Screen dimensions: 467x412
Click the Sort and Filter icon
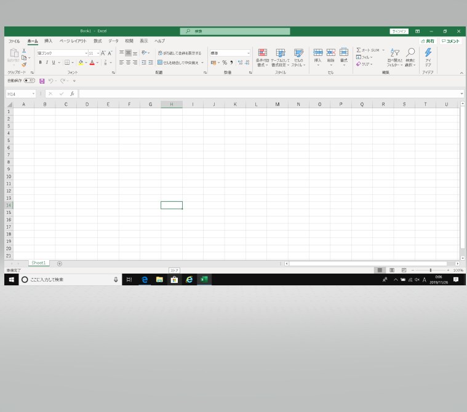pos(395,52)
